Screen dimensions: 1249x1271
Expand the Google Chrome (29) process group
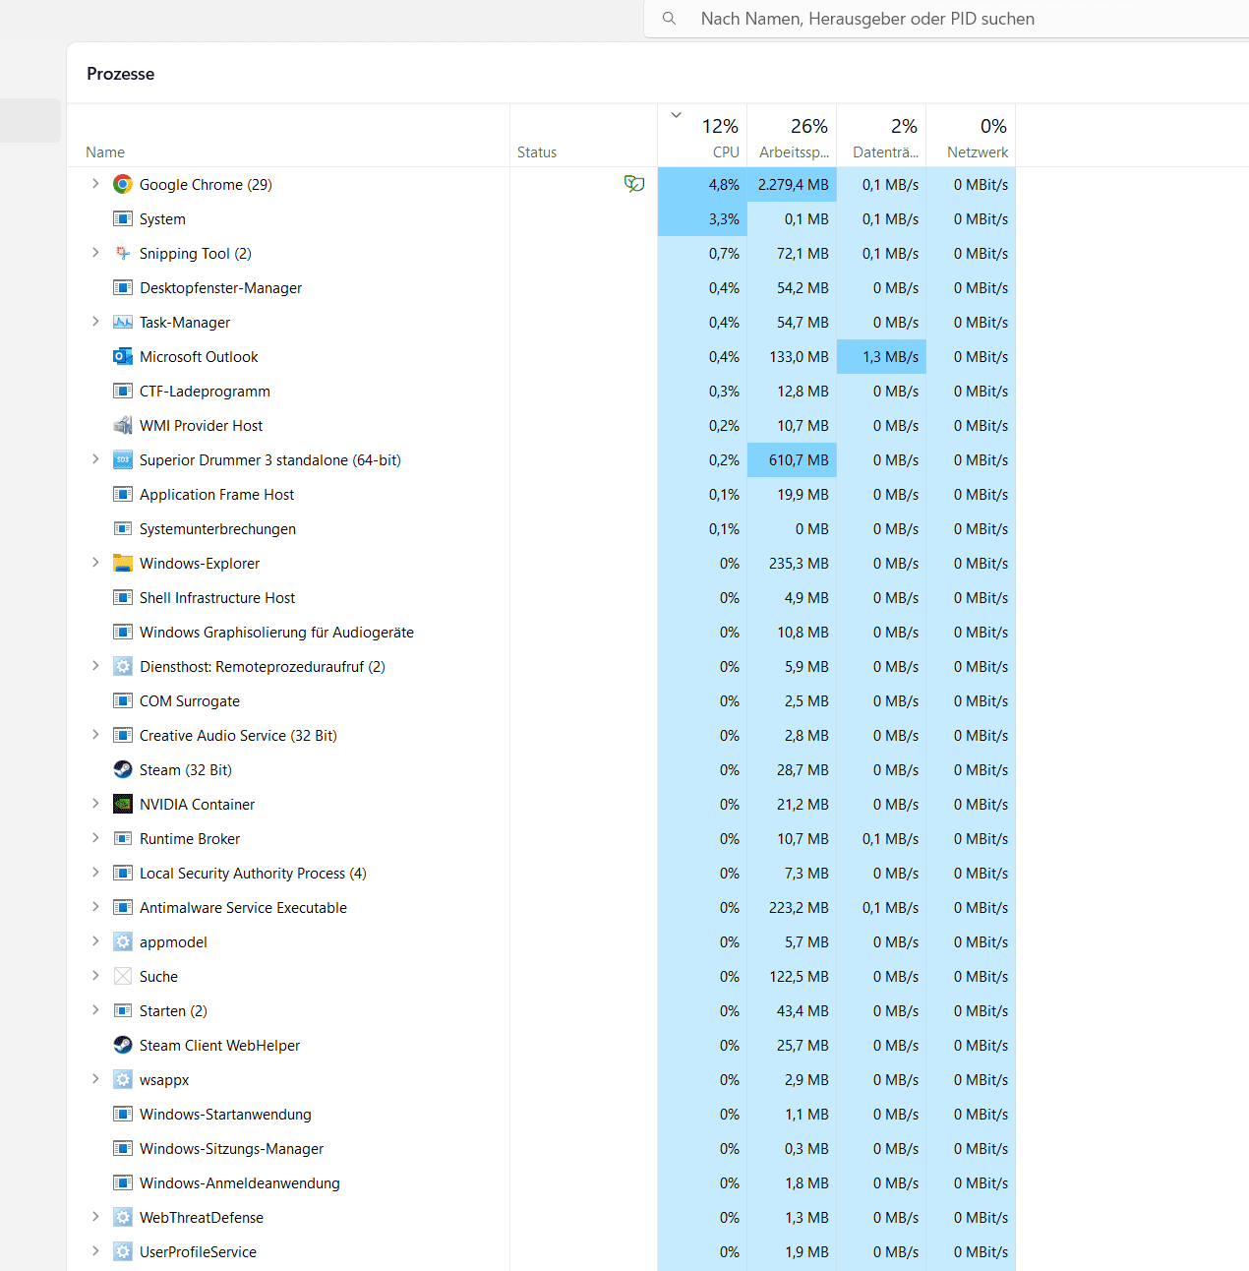(95, 184)
